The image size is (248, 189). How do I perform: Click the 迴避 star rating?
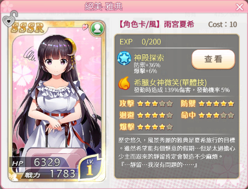155,115
